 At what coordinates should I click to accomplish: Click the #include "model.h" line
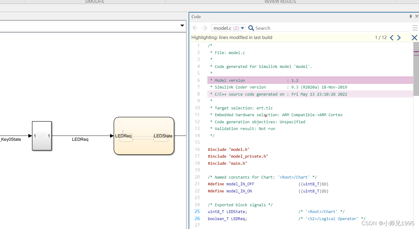click(x=229, y=149)
